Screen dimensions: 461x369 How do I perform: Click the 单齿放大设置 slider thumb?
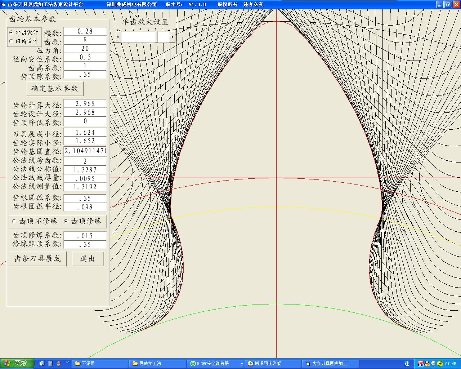click(157, 37)
